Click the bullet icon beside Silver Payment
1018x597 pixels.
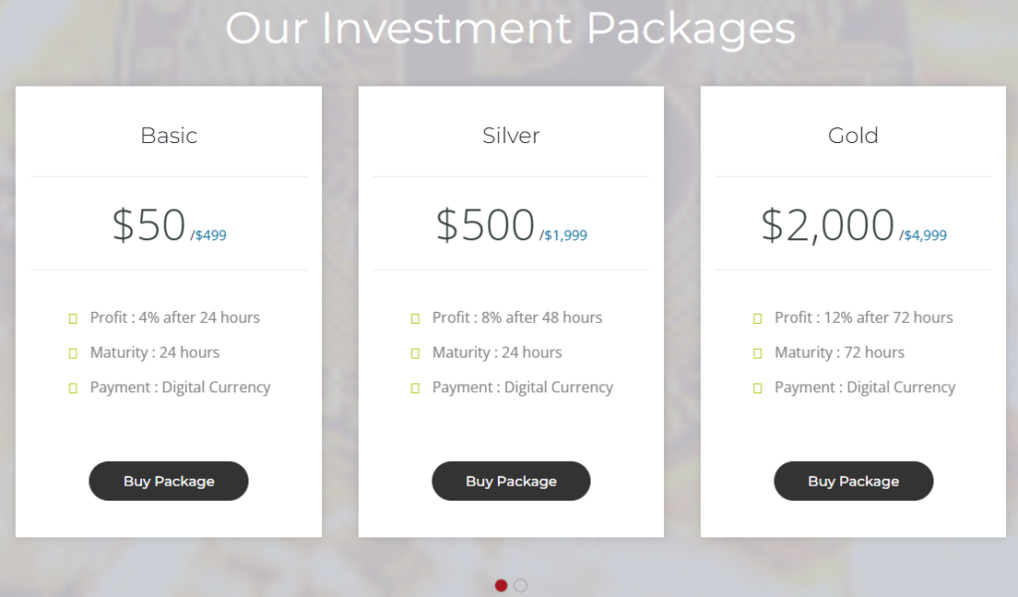click(415, 387)
